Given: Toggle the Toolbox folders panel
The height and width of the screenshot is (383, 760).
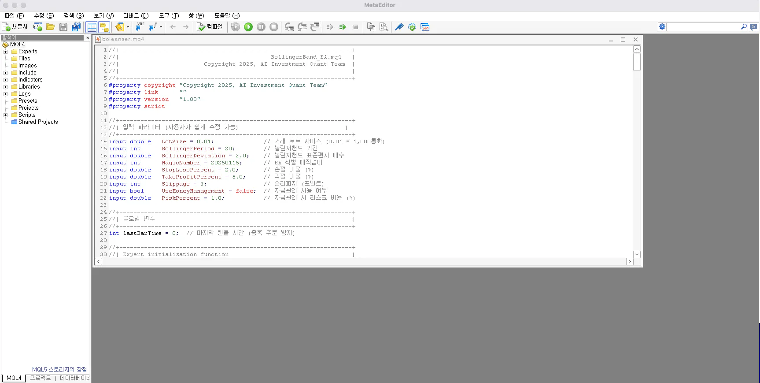Looking at the screenshot, I should click(104, 27).
